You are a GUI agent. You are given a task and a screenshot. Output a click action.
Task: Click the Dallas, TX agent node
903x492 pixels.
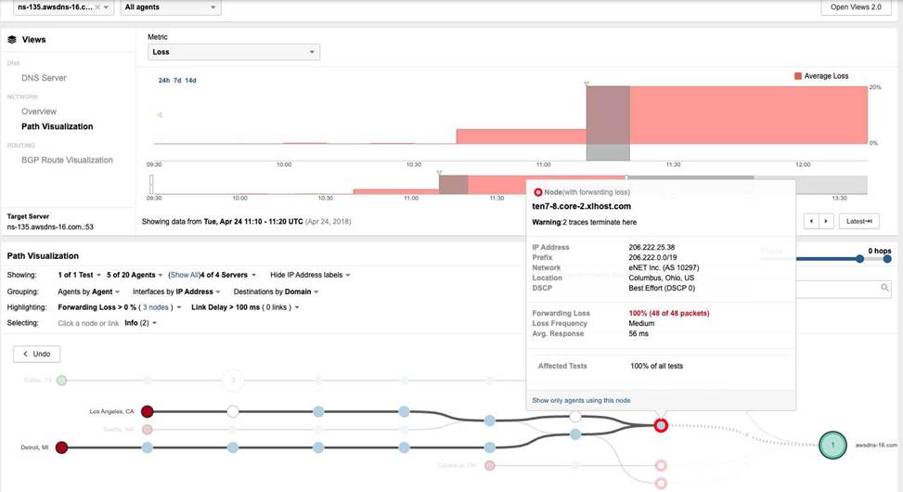pyautogui.click(x=61, y=380)
